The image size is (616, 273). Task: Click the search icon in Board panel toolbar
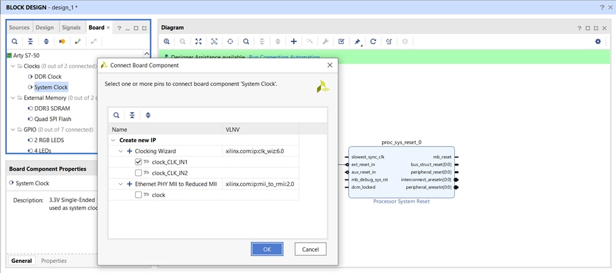[x=15, y=41]
